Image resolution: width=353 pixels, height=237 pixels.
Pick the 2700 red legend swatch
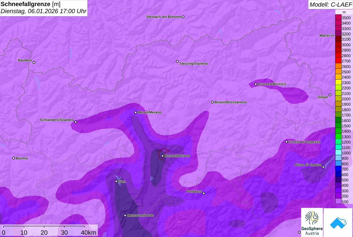(x=338, y=61)
